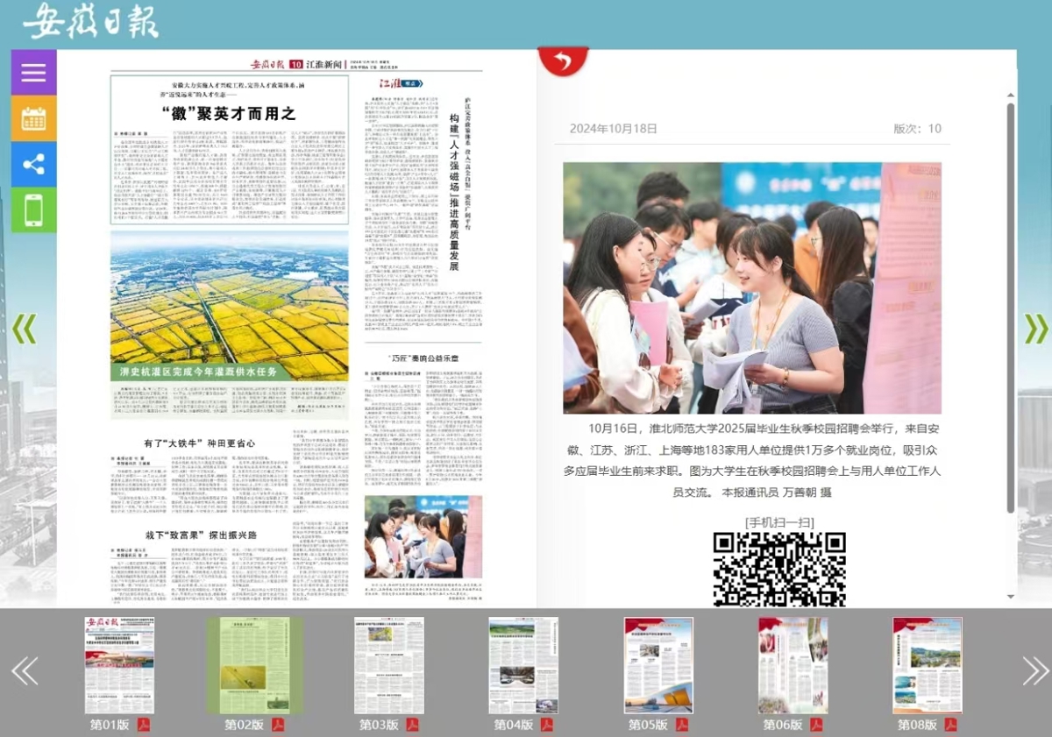Viewport: 1052px width, 737px height.
Task: Click the article panel vertical scrollbar
Action: (x=1010, y=307)
